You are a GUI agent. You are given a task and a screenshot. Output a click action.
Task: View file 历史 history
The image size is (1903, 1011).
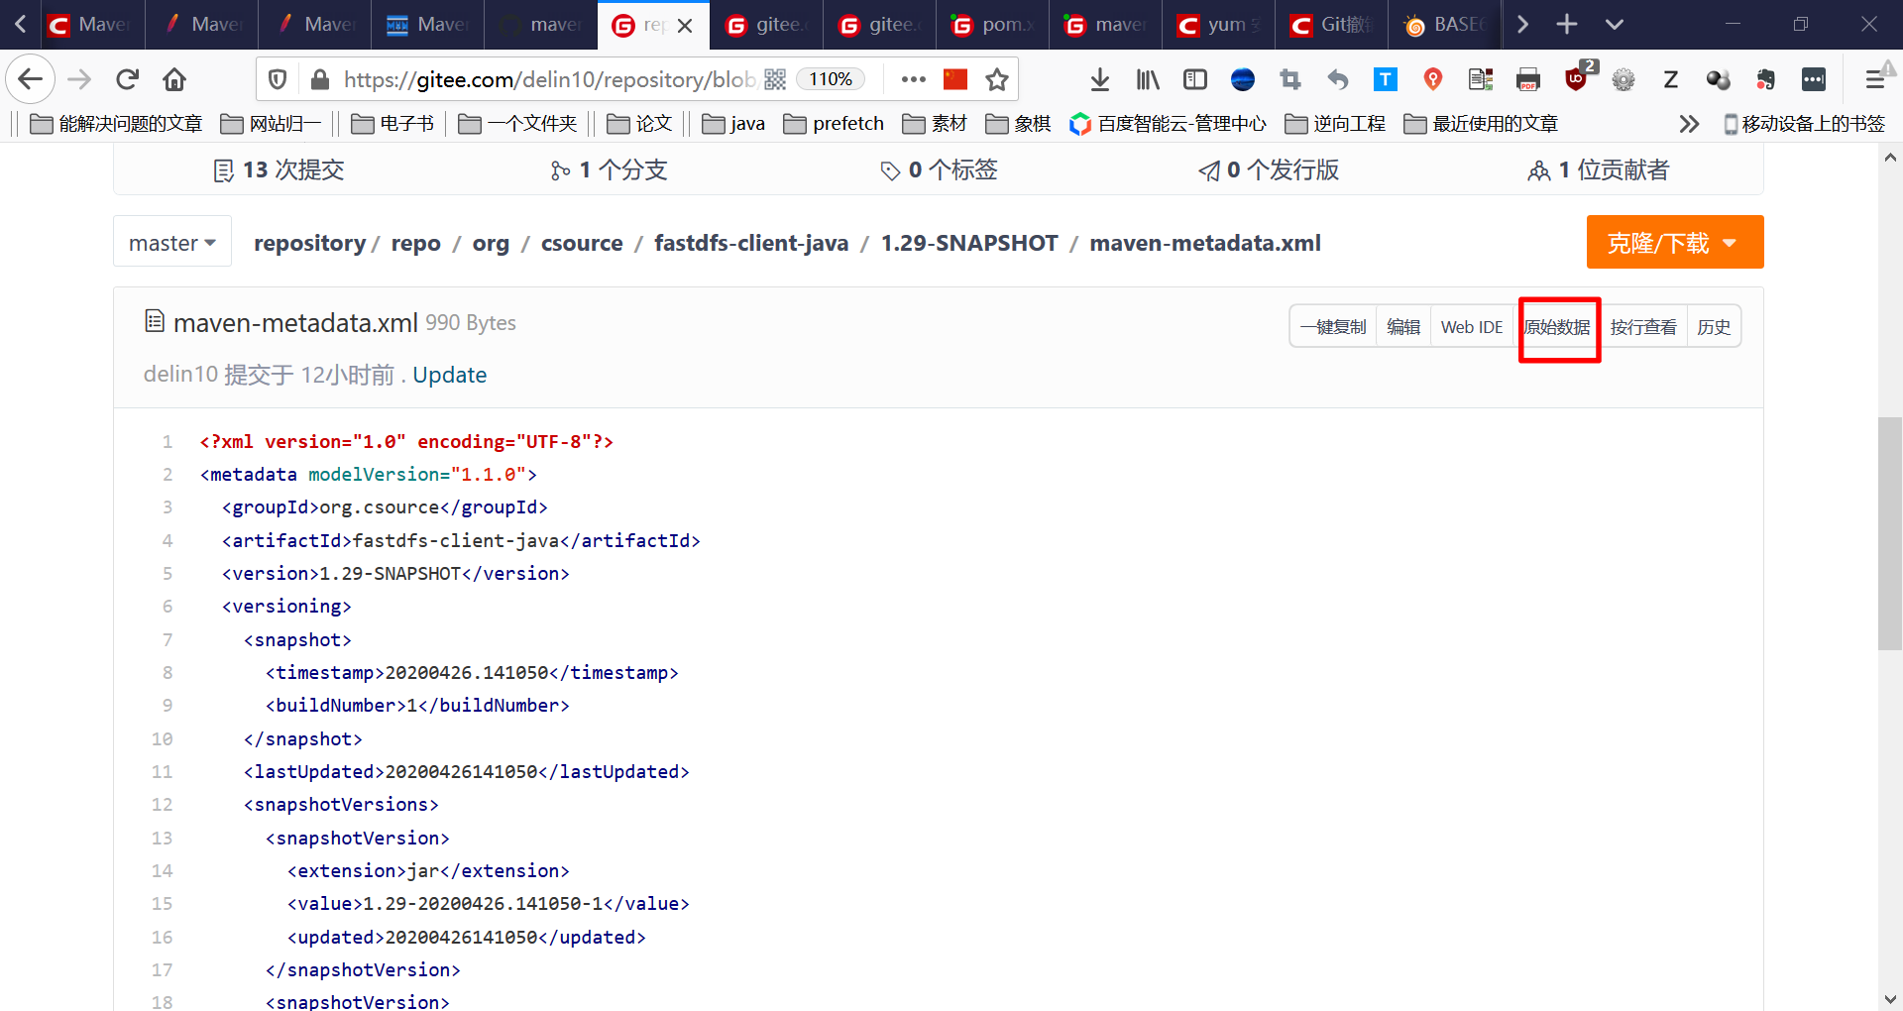coord(1714,327)
